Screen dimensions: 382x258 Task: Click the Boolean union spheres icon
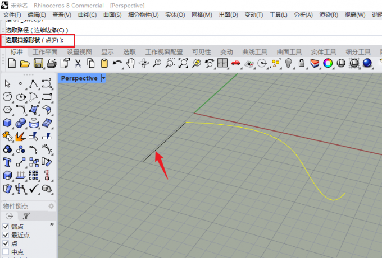pyautogui.click(x=20, y=123)
